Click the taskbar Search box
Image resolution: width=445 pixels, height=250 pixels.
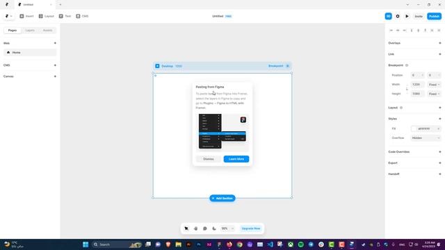(x=117, y=244)
